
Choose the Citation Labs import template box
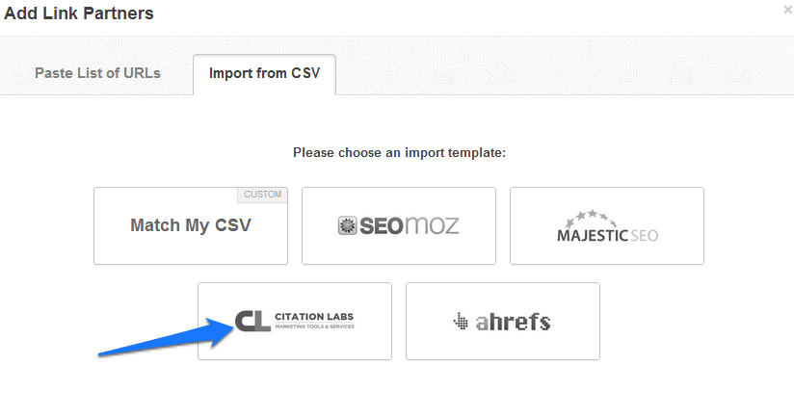(294, 321)
